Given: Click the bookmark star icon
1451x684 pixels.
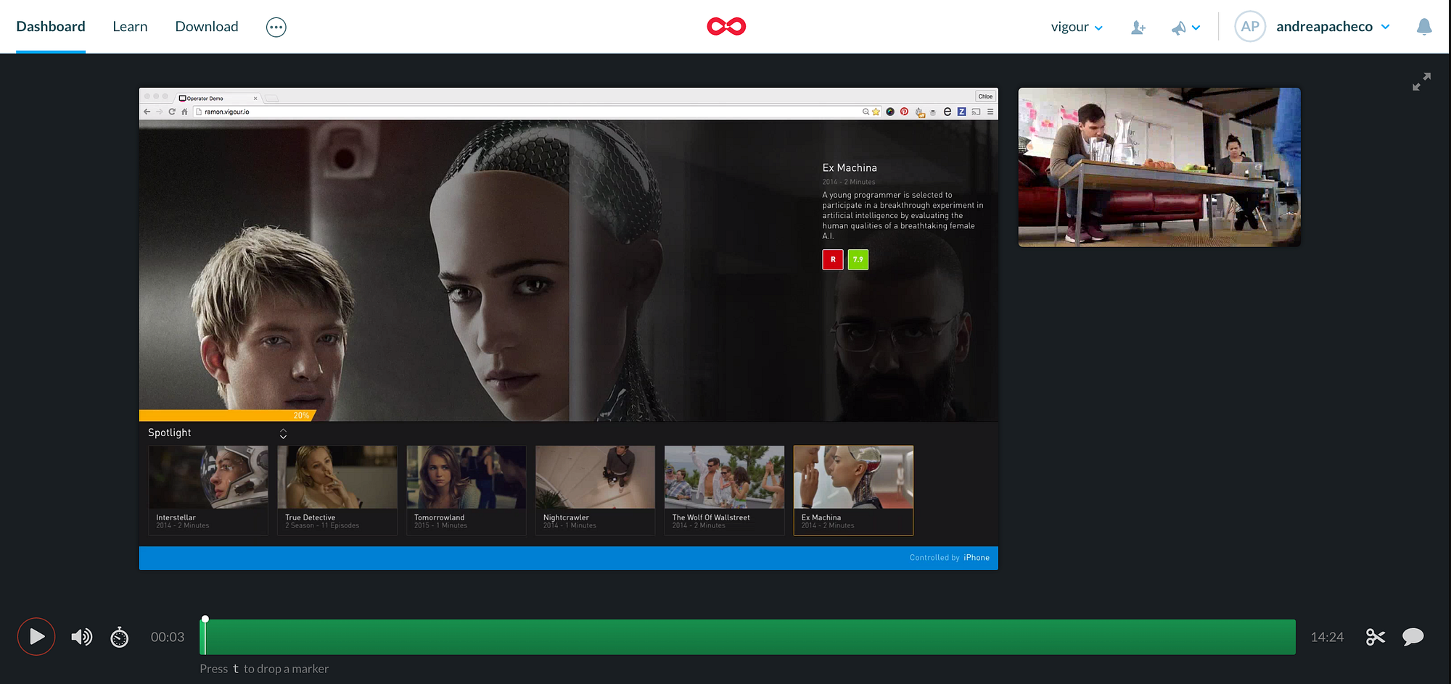Looking at the screenshot, I should click(876, 112).
